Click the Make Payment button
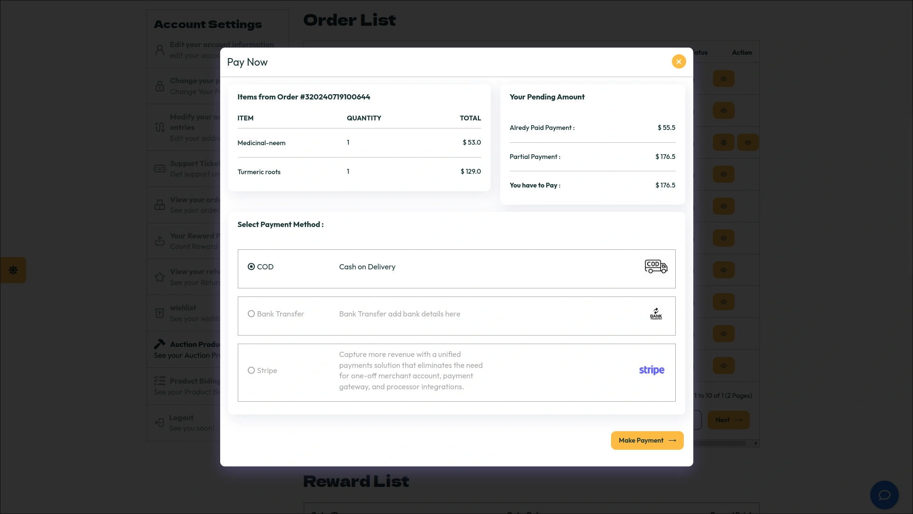The height and width of the screenshot is (514, 913). [647, 441]
